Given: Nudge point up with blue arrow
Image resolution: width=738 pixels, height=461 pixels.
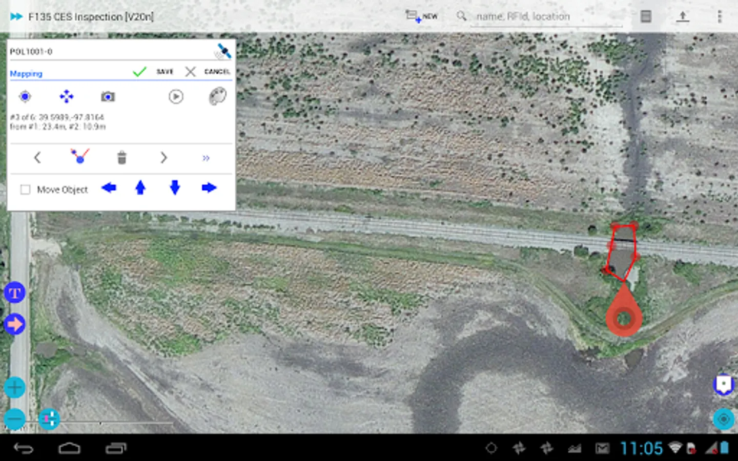Looking at the screenshot, I should pyautogui.click(x=140, y=187).
